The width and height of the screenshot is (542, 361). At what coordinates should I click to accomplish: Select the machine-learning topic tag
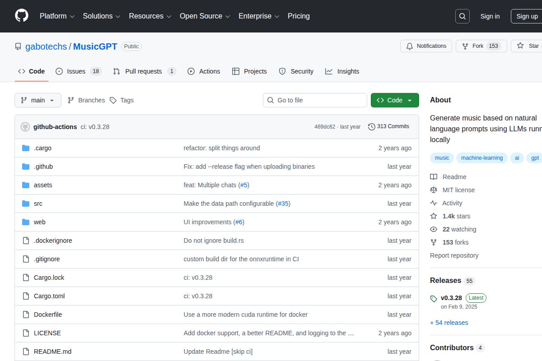[481, 158]
